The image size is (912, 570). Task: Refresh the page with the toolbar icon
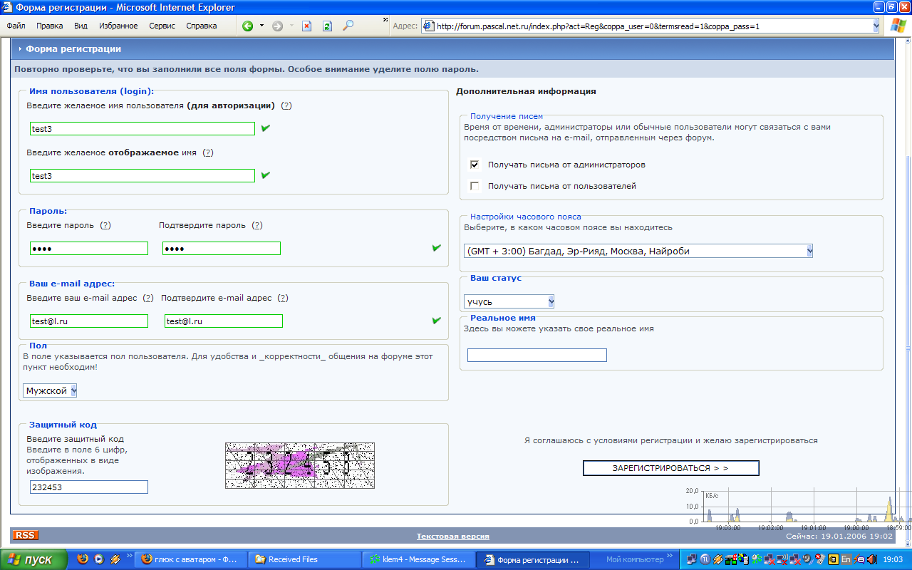[x=327, y=26]
